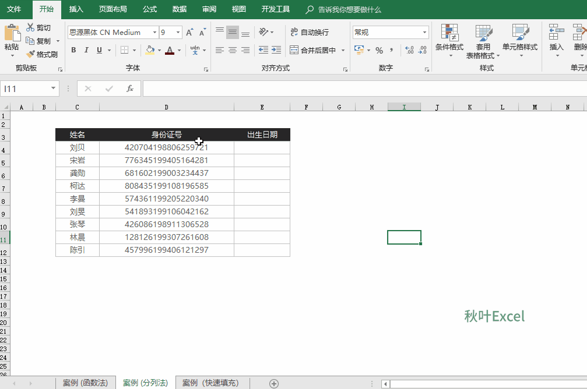Toggle Italic formatting
This screenshot has width=587, height=389.
point(86,49)
